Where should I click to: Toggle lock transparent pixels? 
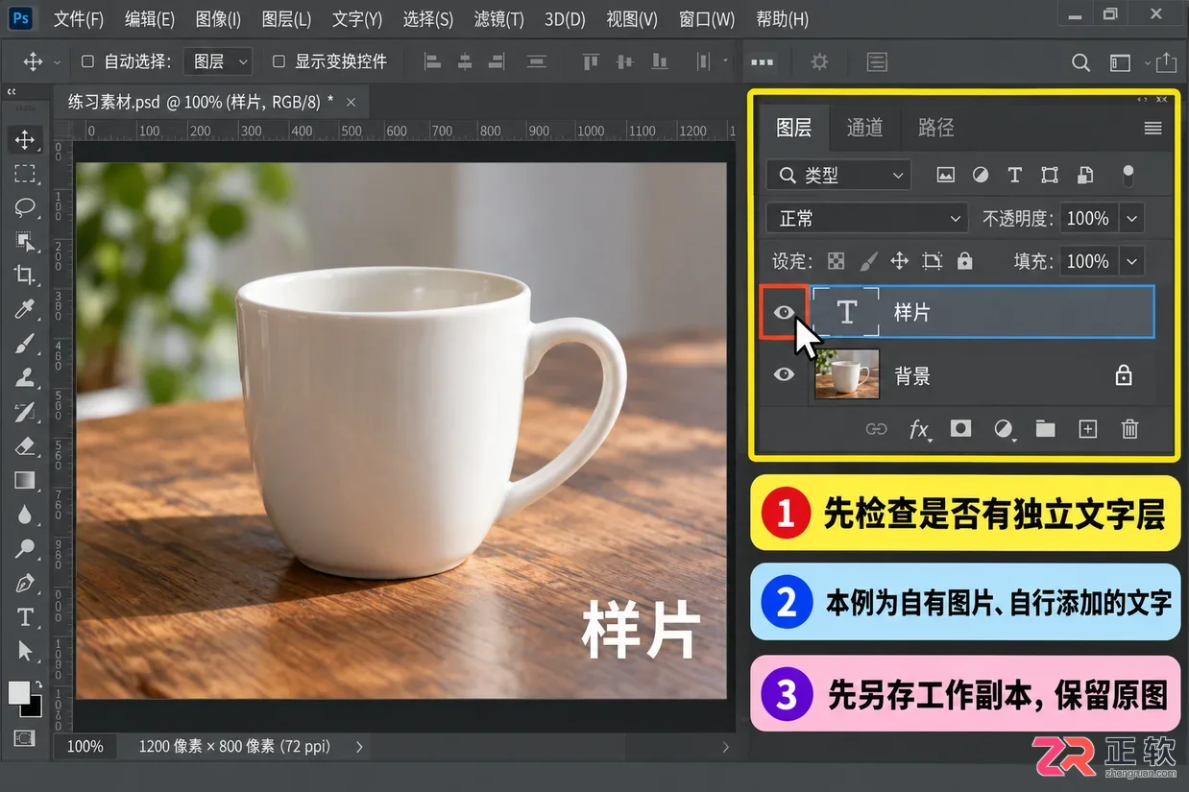tap(837, 261)
